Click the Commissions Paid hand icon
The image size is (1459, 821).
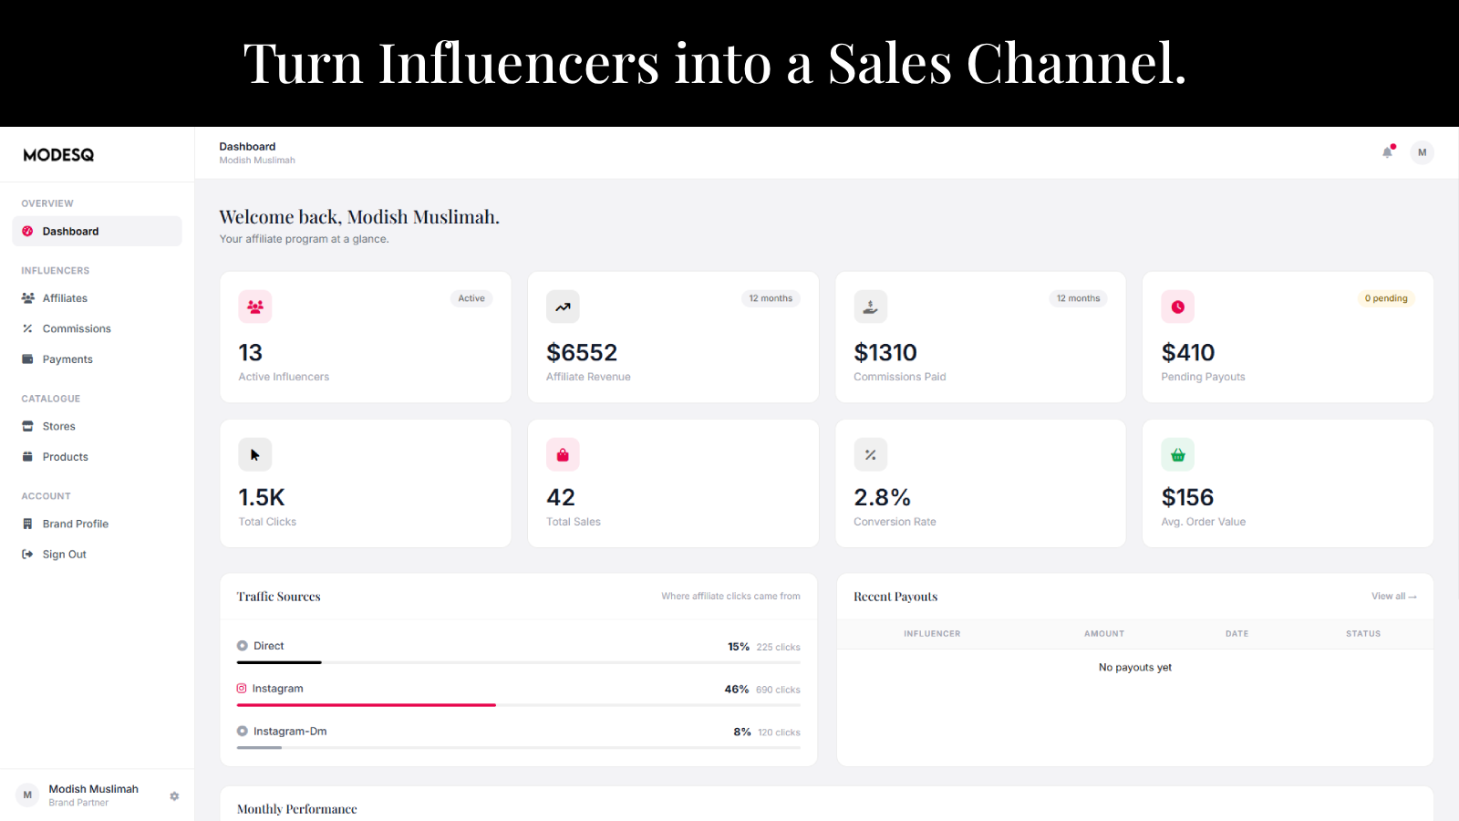coord(870,307)
